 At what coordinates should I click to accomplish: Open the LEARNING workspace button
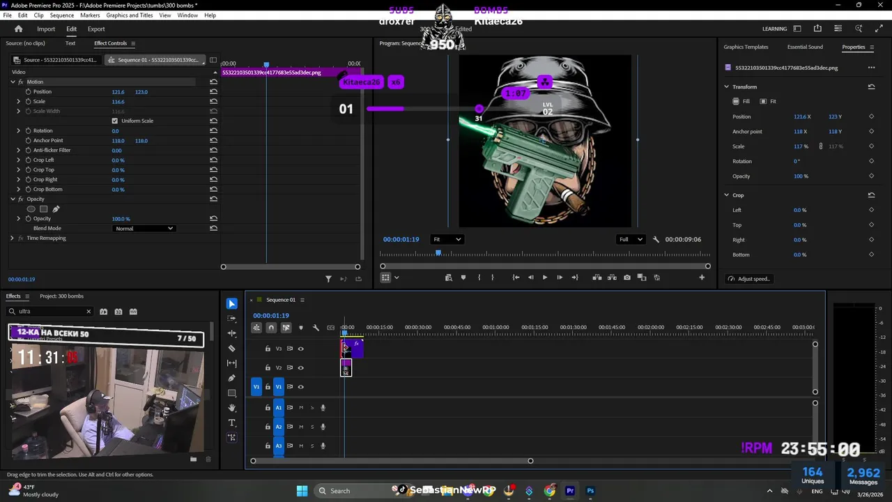[774, 29]
